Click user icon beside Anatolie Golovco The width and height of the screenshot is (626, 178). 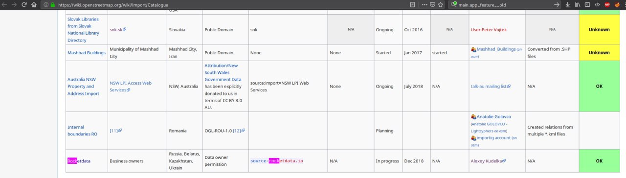coord(473,117)
